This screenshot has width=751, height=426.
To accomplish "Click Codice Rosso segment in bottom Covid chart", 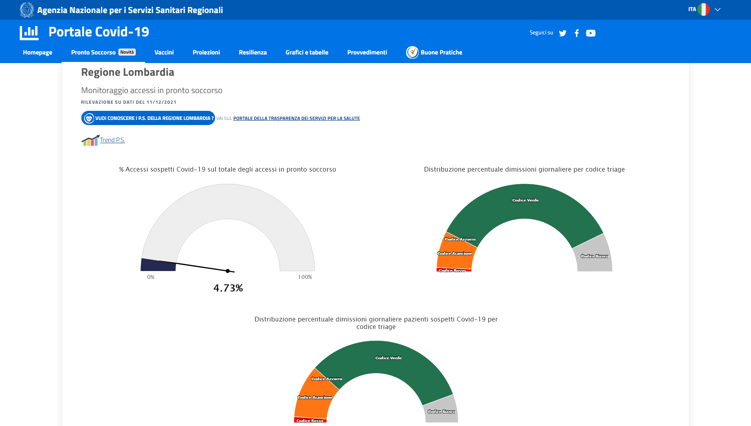I will [x=310, y=420].
